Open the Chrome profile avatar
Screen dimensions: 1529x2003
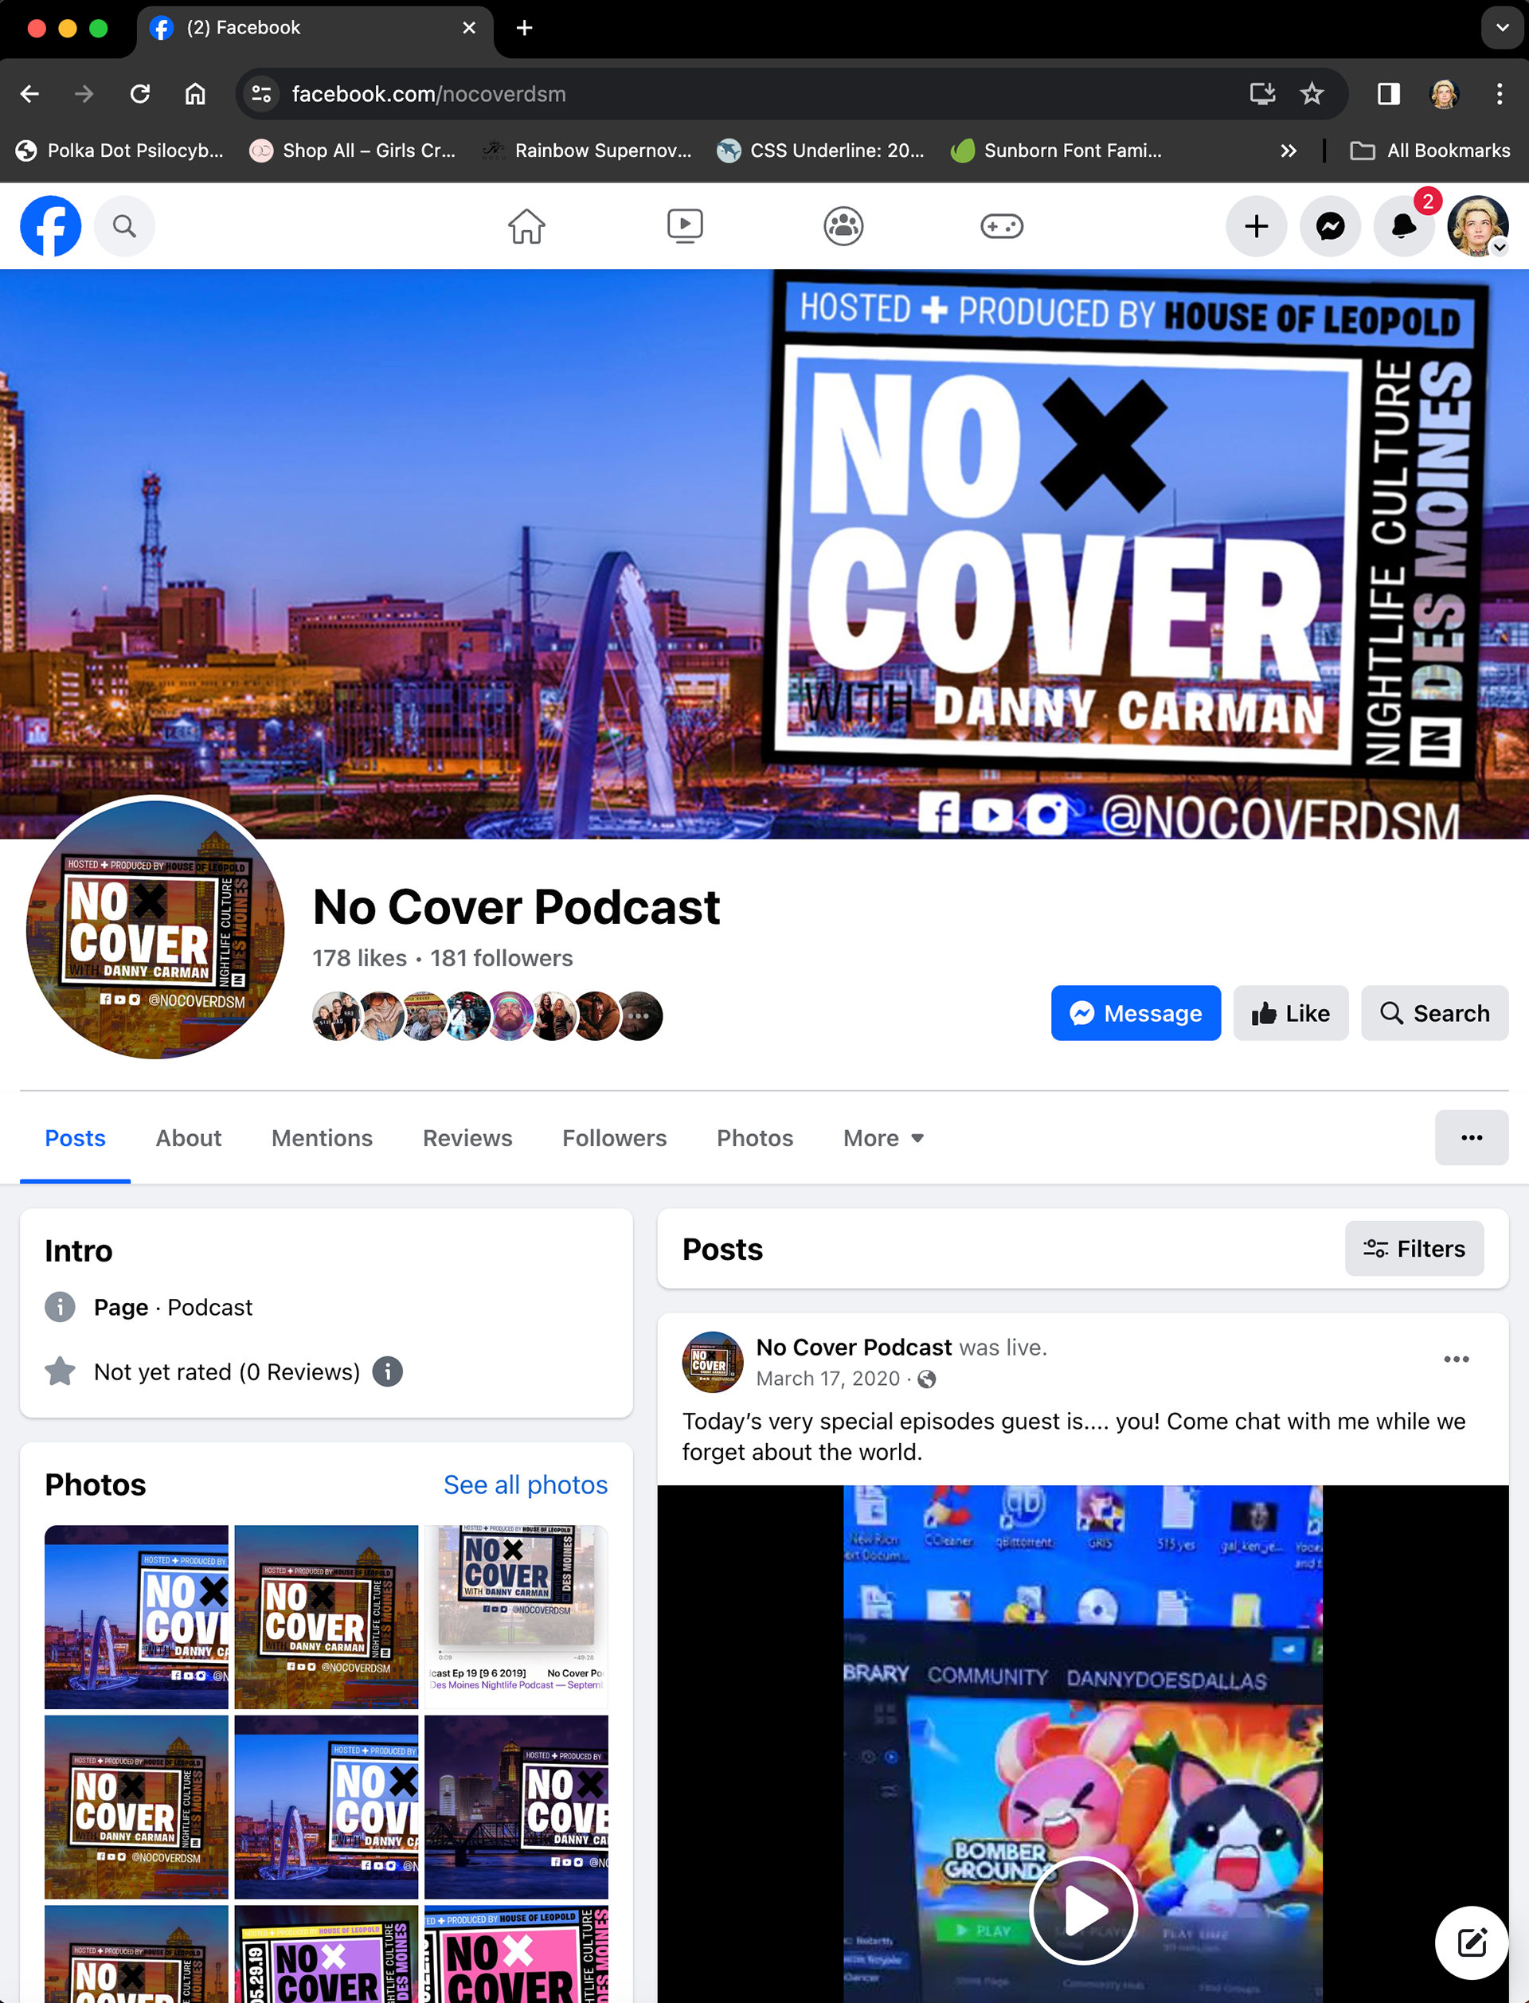[1445, 94]
